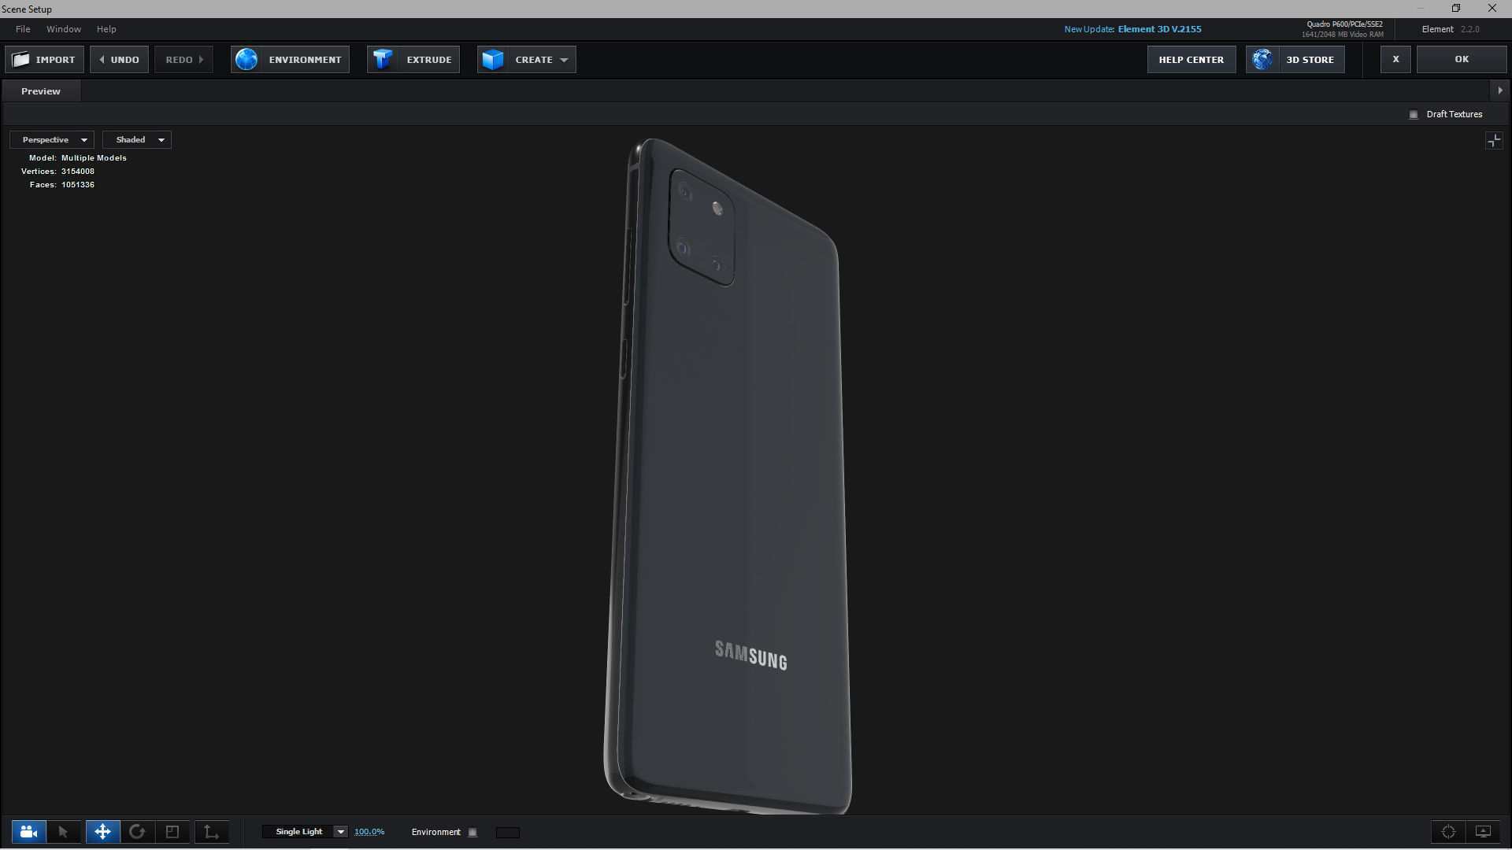Click the Element 2.2.0 version label
This screenshot has width=1512, height=850.
point(1451,29)
